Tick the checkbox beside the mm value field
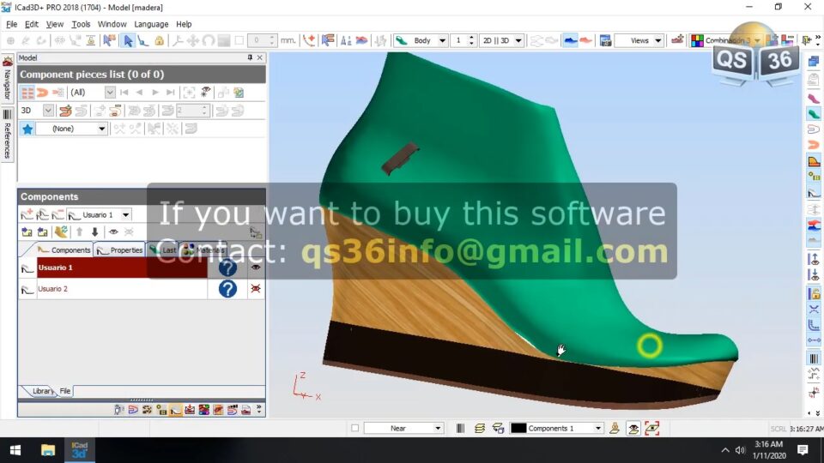The height and width of the screenshot is (463, 824). (x=239, y=40)
